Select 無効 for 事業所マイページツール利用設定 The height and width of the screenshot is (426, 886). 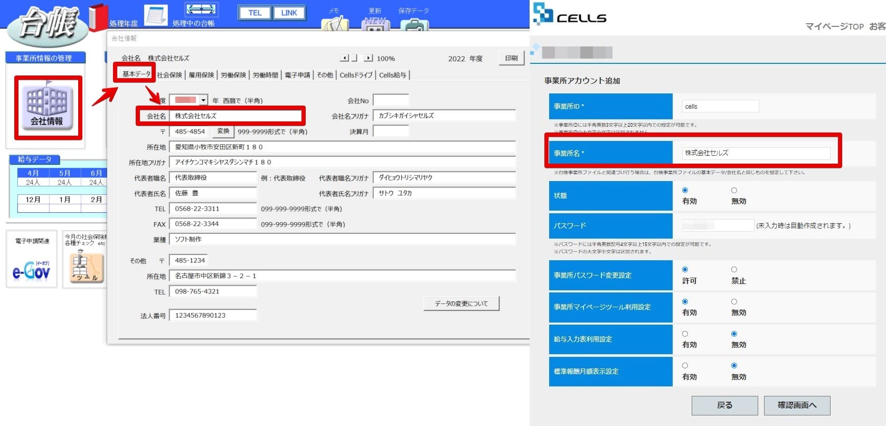[734, 301]
